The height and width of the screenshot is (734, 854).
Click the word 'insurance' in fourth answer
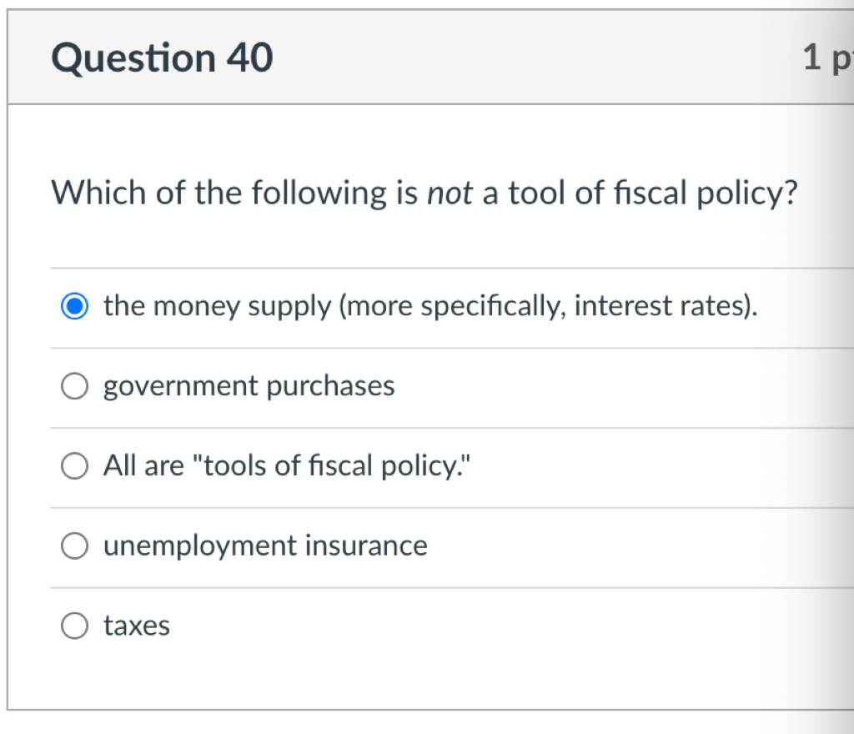click(x=365, y=546)
